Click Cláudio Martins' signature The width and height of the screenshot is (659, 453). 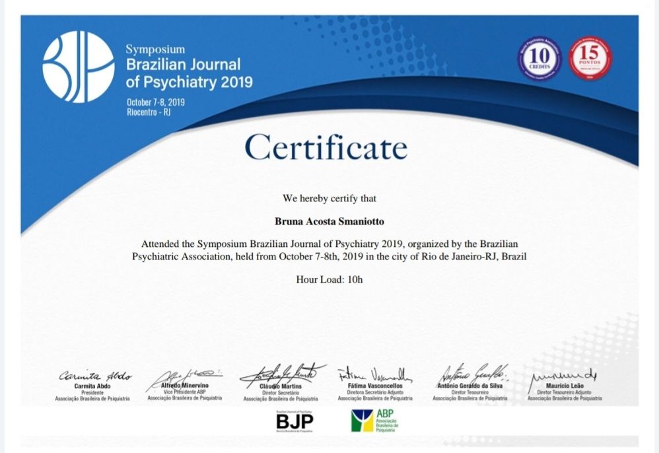pyautogui.click(x=282, y=373)
